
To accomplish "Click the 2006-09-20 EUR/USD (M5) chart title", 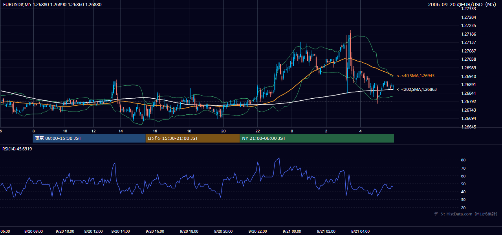I will [x=463, y=5].
